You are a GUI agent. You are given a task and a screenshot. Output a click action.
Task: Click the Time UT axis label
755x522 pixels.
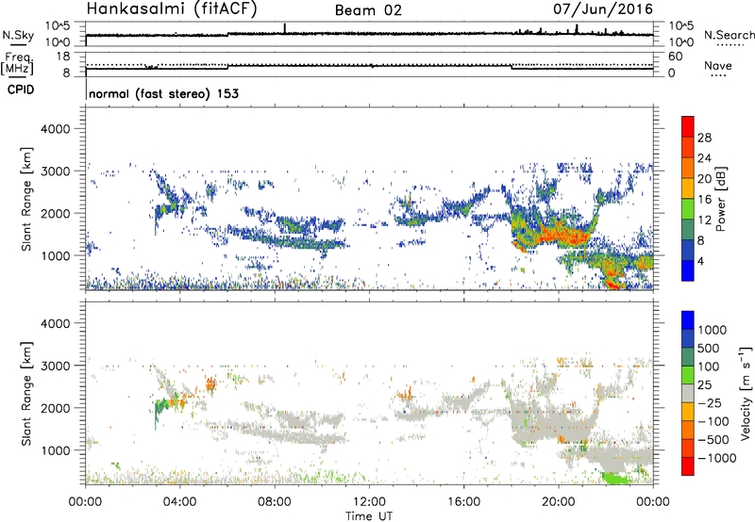(x=369, y=516)
